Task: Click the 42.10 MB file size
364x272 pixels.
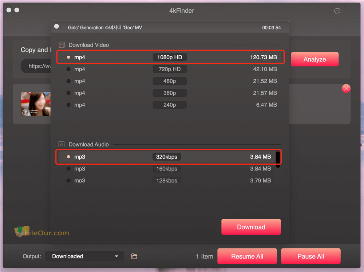Action: point(265,69)
